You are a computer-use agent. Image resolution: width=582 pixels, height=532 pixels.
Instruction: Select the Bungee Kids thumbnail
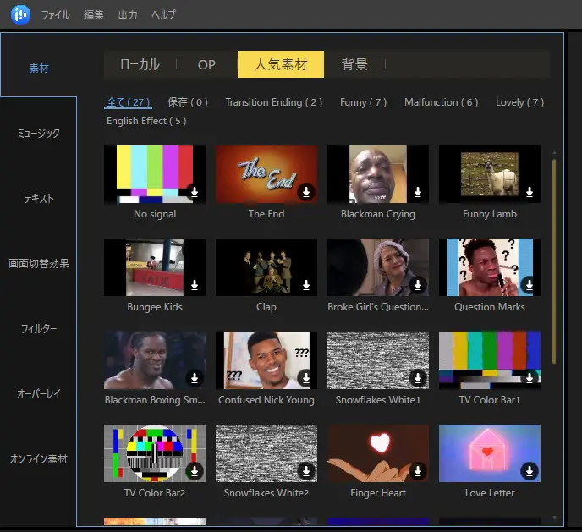155,267
